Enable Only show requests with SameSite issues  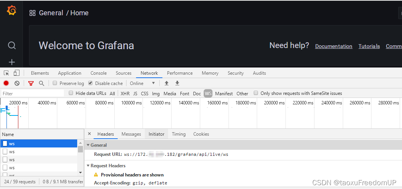tap(256, 93)
